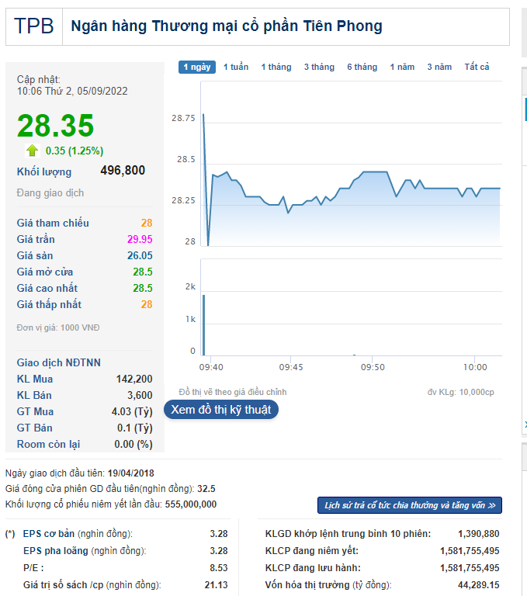This screenshot has height=596, width=527.
Task: Open 'Xem đồ thị kỹ thuật' technical chart
Action: (220, 410)
